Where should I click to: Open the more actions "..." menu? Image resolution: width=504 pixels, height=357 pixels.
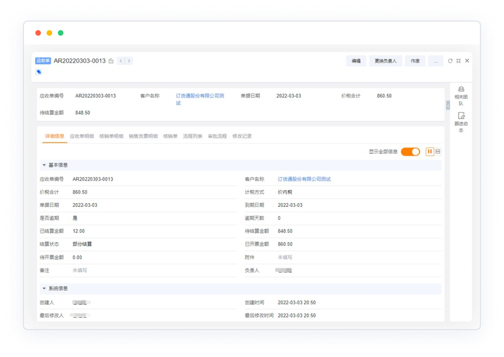pos(435,61)
